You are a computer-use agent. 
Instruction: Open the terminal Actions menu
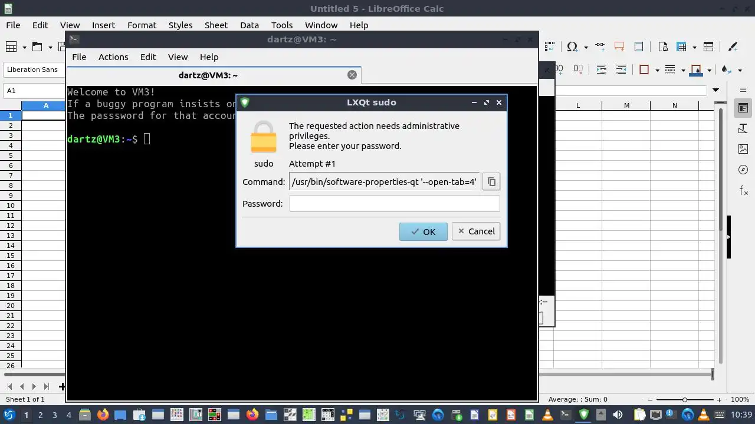tap(113, 57)
